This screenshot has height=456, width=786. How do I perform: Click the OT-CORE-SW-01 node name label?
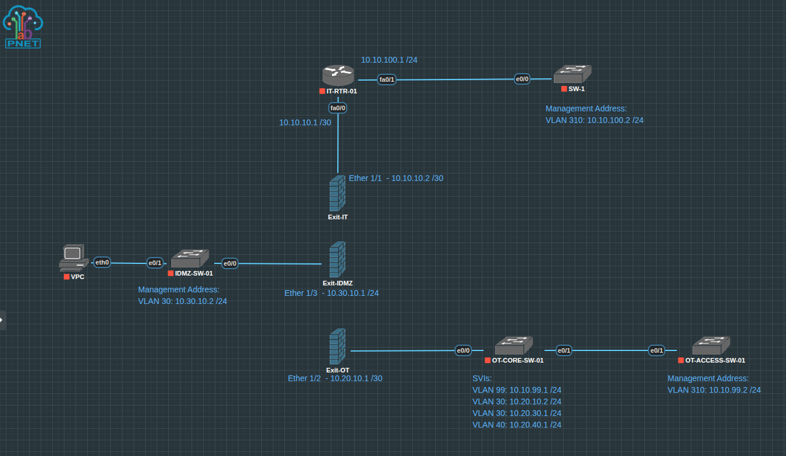518,360
